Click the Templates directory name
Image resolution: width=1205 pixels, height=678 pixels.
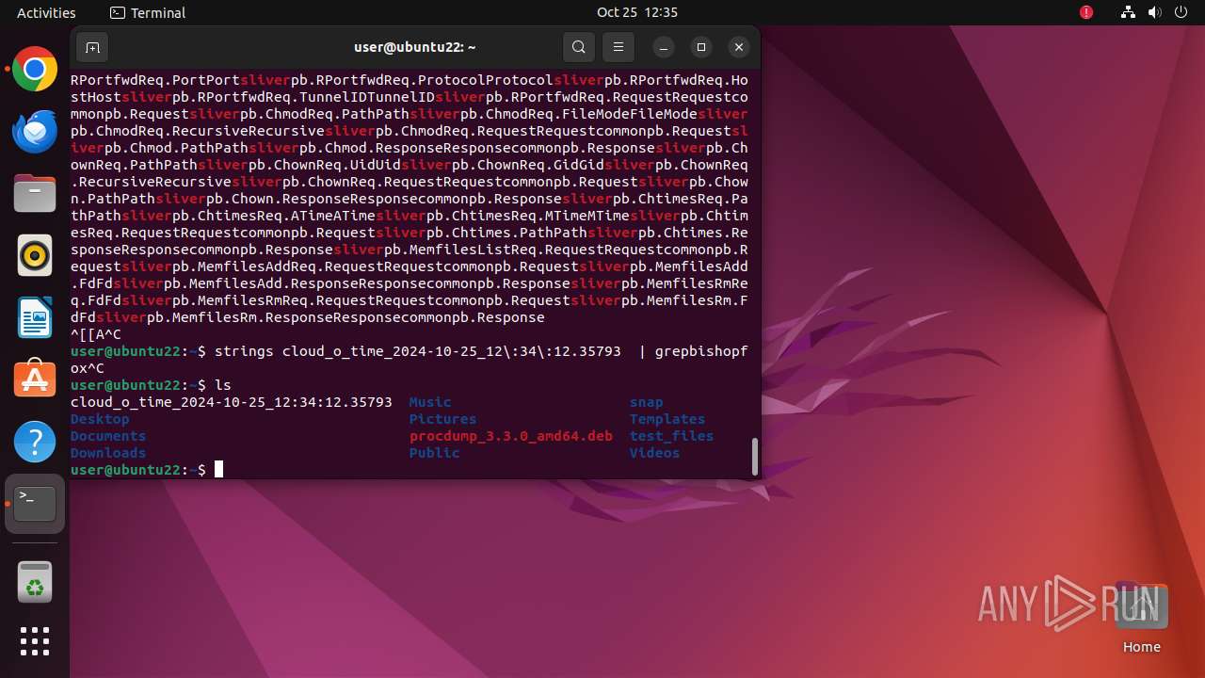[x=667, y=419]
